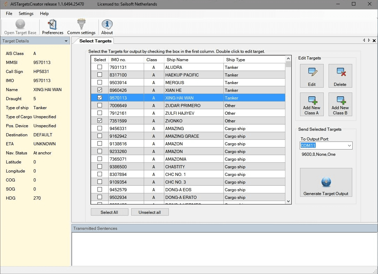Viewport: 378px width, 274px height.
Task: Check the MERGUS select checkbox
Action: tap(100, 82)
